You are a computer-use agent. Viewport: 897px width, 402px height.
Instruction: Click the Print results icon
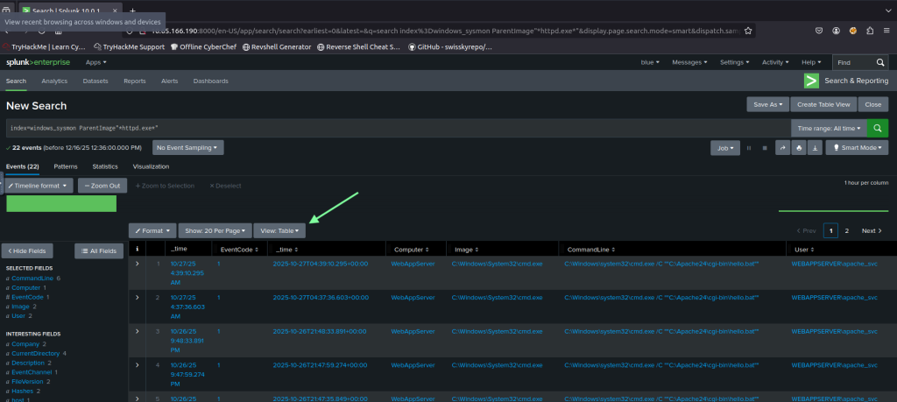click(x=799, y=148)
